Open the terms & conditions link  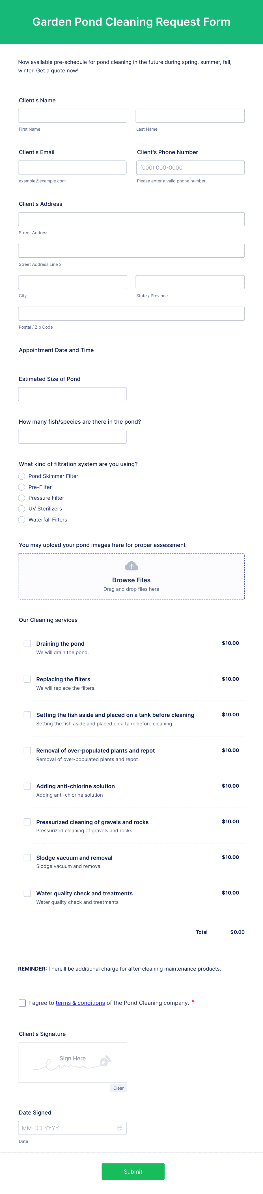pyautogui.click(x=80, y=1003)
